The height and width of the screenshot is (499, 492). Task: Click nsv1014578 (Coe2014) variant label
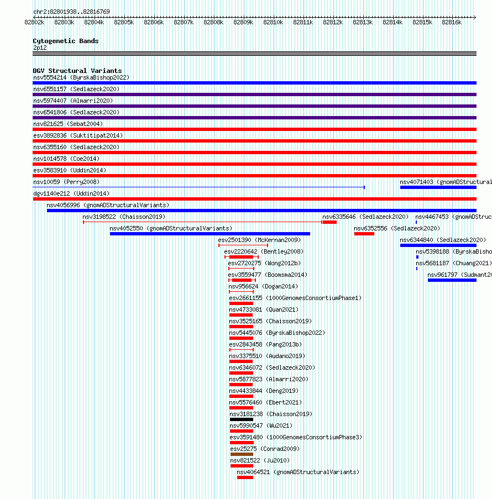66,159
